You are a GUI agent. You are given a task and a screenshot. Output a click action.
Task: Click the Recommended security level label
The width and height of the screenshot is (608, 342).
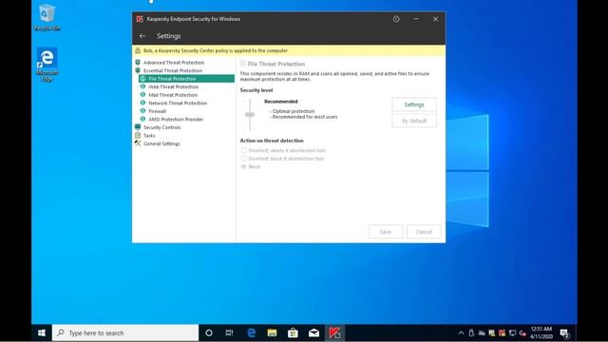pos(281,102)
